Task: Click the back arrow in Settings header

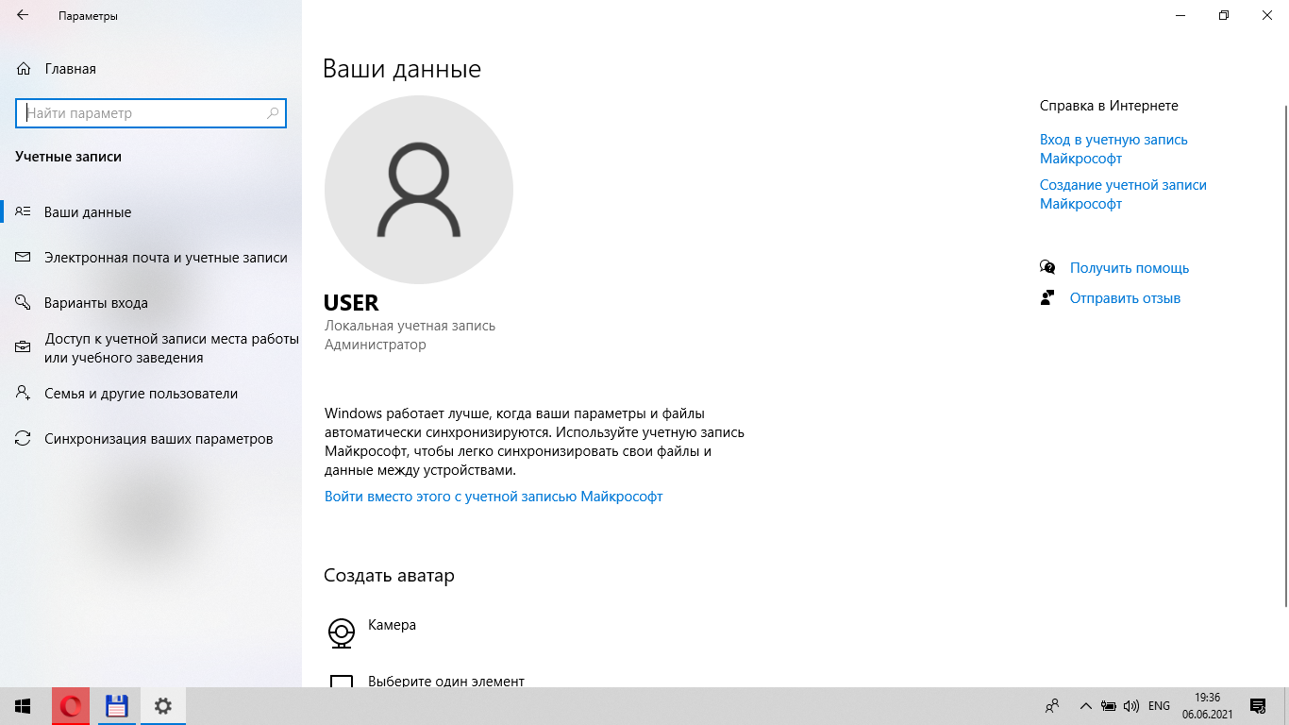Action: tap(23, 16)
